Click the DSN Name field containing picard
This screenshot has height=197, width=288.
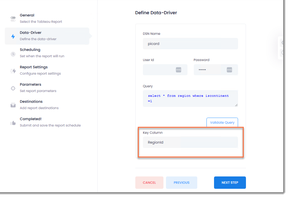click(x=190, y=44)
